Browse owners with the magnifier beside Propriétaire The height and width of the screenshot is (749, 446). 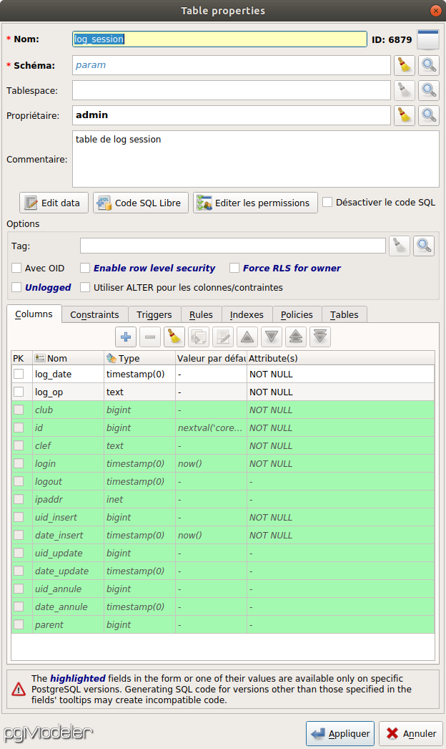(x=428, y=115)
